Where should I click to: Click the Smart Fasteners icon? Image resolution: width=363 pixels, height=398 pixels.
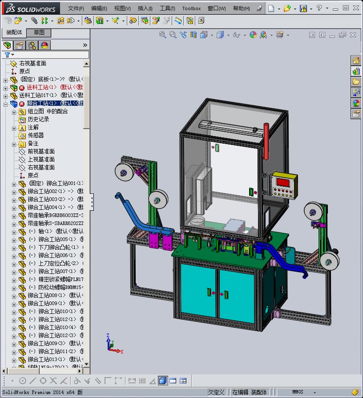point(60,20)
